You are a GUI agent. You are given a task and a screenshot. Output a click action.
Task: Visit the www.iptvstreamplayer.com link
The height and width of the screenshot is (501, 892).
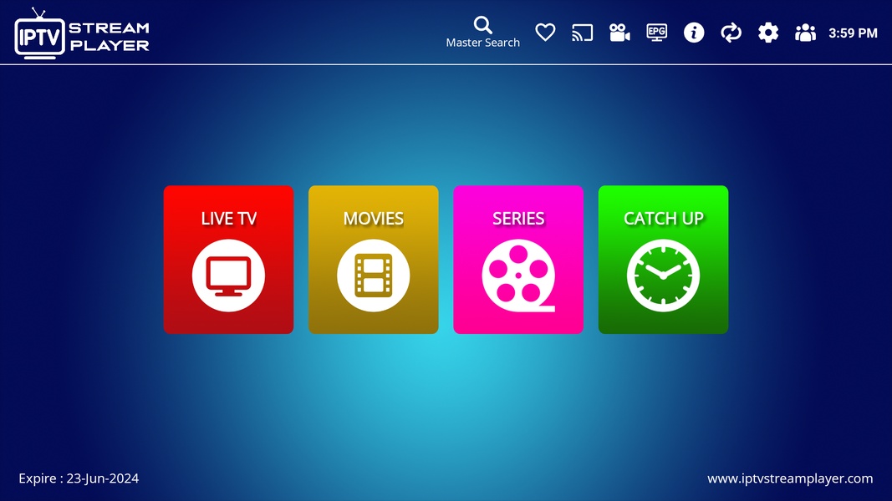pos(790,478)
